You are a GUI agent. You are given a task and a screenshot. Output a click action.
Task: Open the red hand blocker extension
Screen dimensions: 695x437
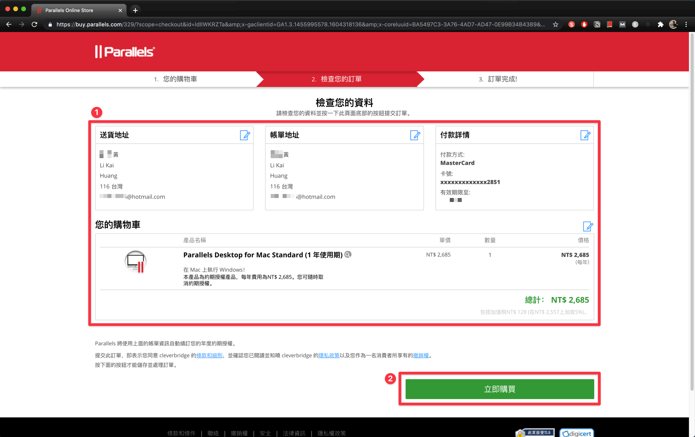[584, 25]
